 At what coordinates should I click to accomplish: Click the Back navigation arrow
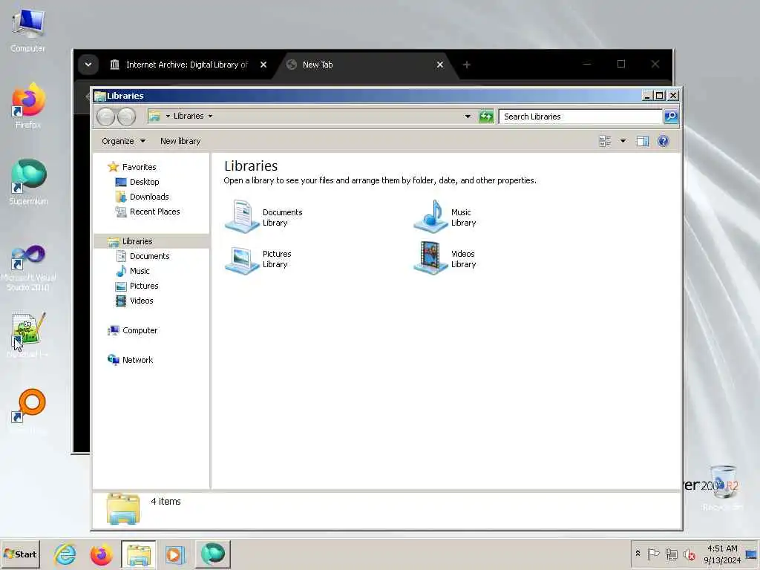click(x=105, y=117)
